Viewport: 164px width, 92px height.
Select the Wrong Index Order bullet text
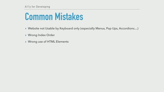point(41,35)
